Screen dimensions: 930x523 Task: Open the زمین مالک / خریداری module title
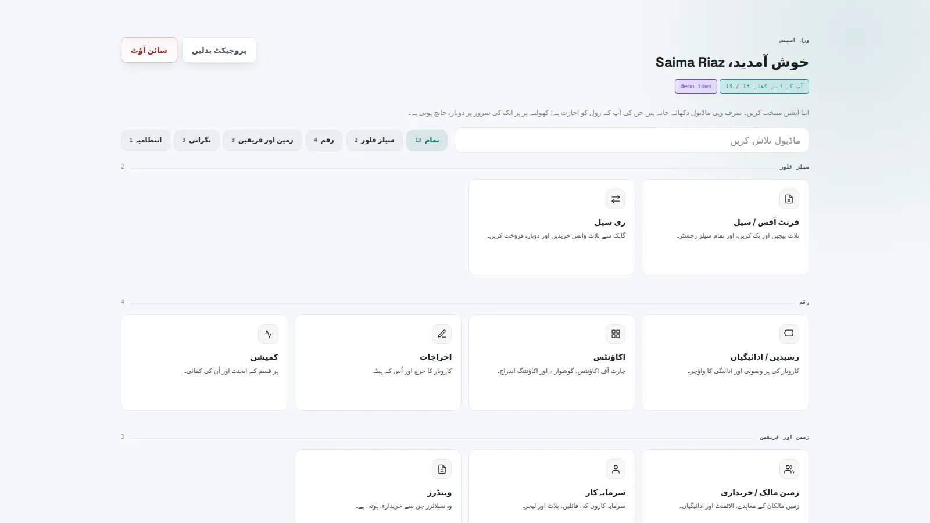point(760,492)
